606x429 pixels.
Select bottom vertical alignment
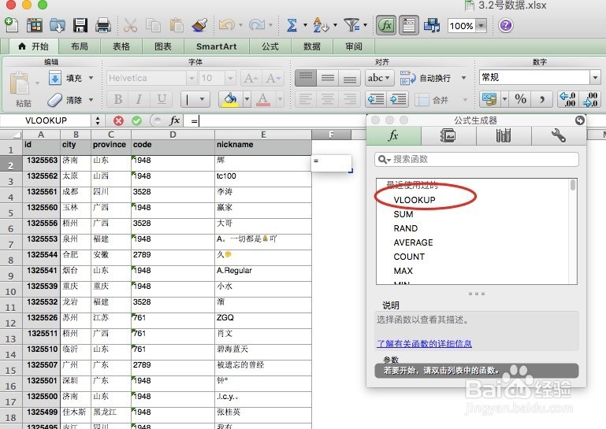350,78
